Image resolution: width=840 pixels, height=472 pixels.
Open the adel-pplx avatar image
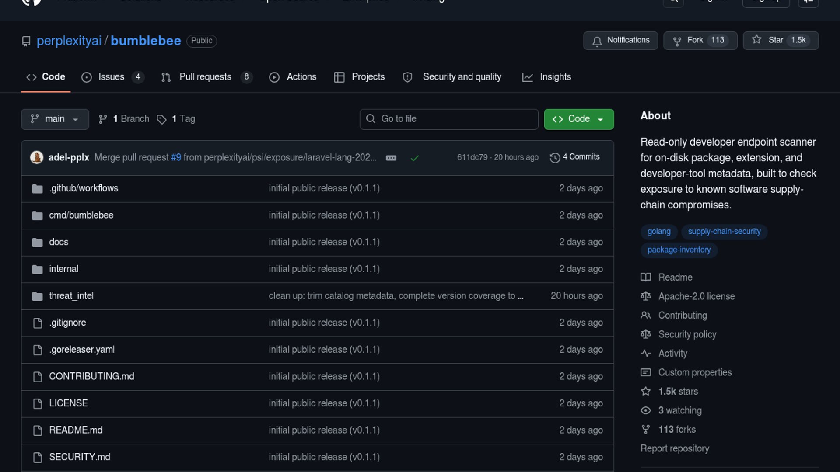pos(37,157)
